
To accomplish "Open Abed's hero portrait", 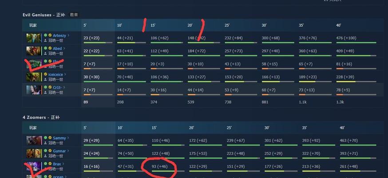I will tap(34, 51).
